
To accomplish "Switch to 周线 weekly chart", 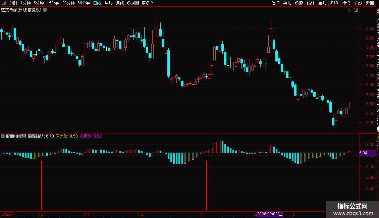I will pos(109,3).
